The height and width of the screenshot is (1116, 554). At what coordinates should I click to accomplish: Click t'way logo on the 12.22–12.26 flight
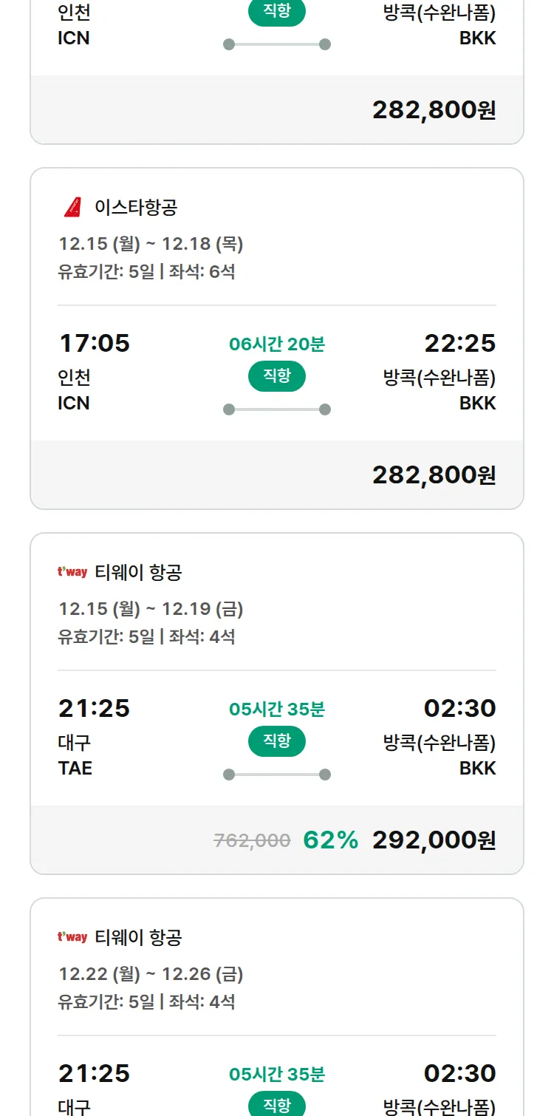tap(72, 937)
